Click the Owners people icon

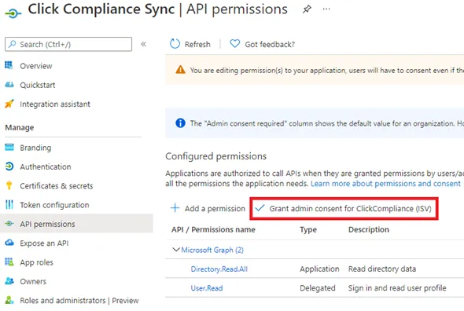[x=9, y=281]
